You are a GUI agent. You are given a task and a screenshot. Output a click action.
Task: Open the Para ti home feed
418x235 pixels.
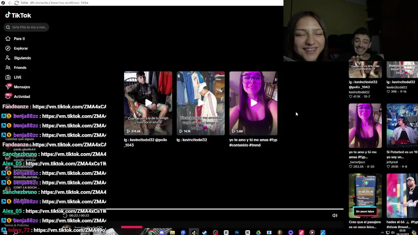pyautogui.click(x=15, y=39)
